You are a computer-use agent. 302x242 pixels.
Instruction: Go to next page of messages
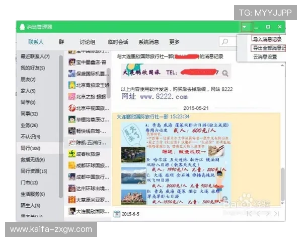(x=268, y=214)
